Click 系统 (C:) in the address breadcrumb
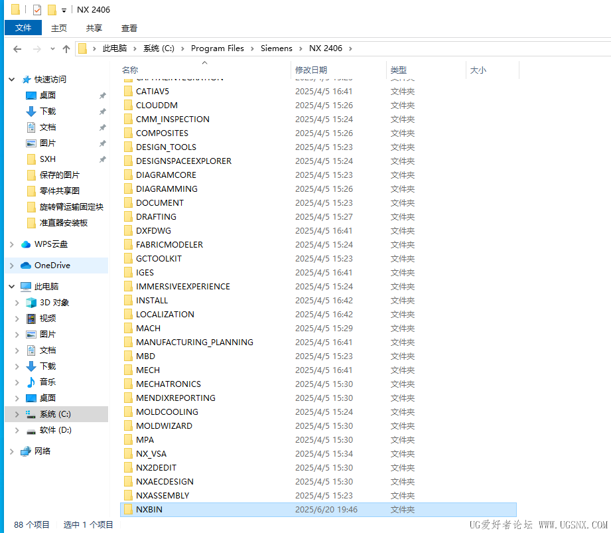Screen dimensions: 611x533 point(159,48)
